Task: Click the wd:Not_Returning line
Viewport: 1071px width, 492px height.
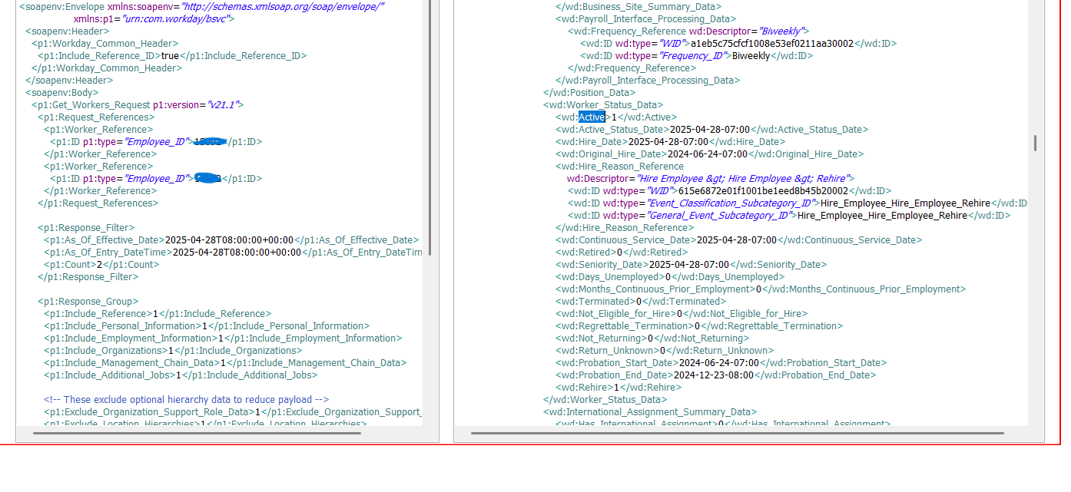Action: tap(652, 338)
